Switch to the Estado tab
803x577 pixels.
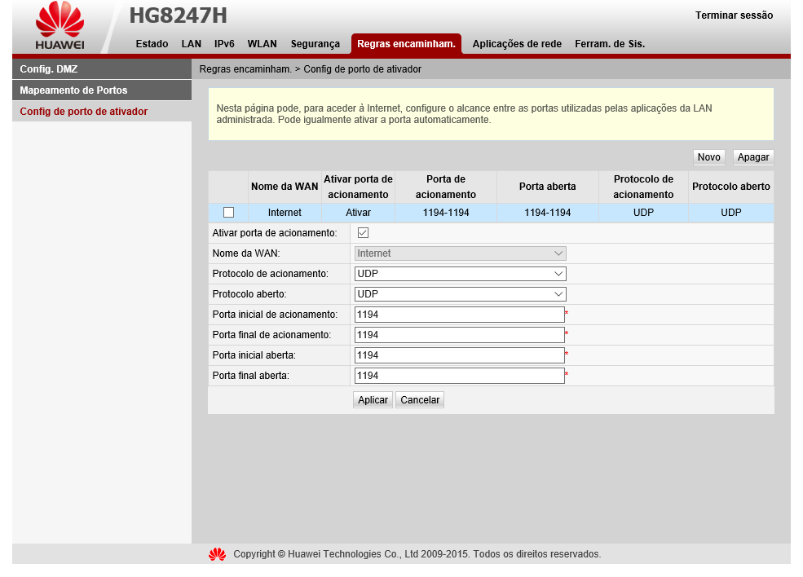[152, 44]
